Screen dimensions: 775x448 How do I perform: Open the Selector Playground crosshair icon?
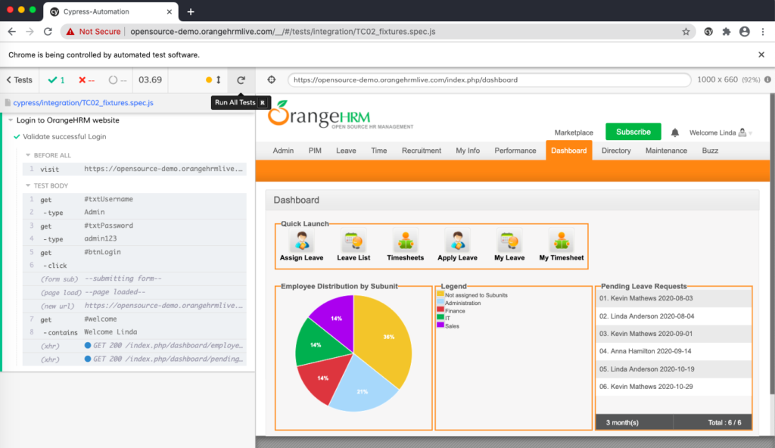click(271, 79)
